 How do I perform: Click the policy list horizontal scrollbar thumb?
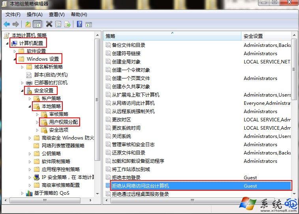pyautogui.click(x=192, y=200)
